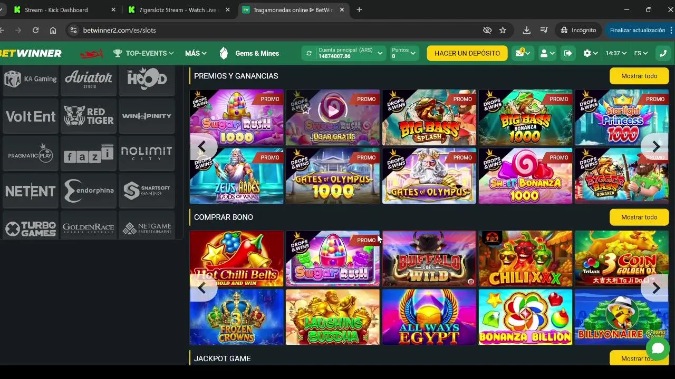Show all Comprar Bono games
The image size is (675, 379).
(x=639, y=217)
